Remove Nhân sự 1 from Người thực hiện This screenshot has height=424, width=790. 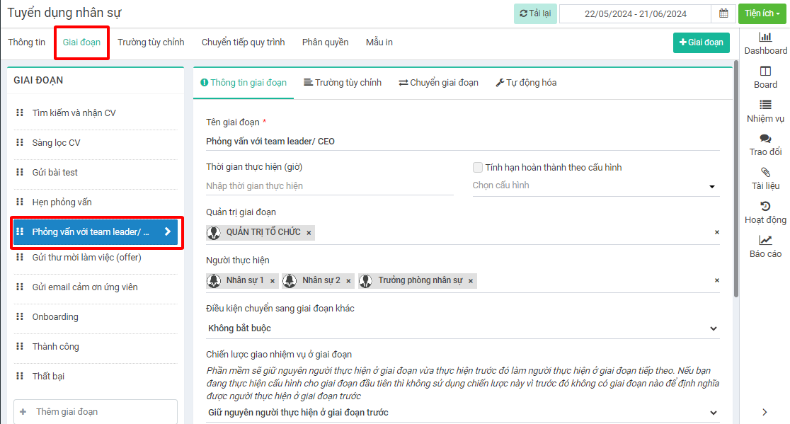(273, 281)
